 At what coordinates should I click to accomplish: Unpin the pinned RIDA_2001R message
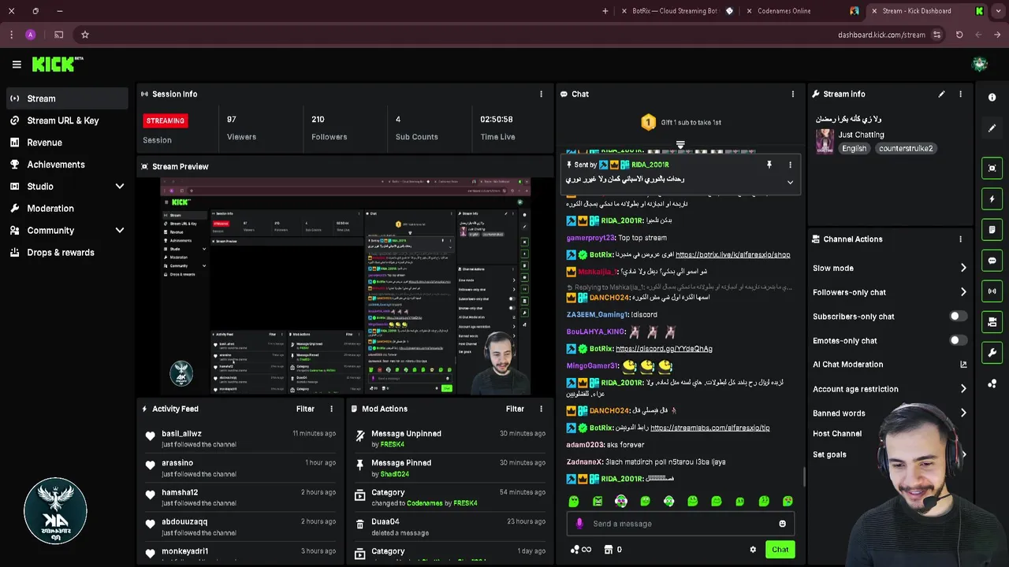[769, 165]
